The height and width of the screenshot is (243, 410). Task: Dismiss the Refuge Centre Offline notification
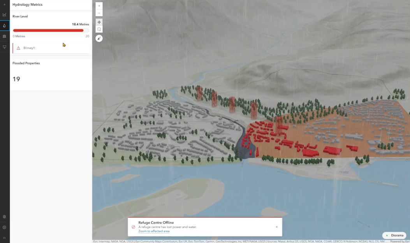(276, 227)
